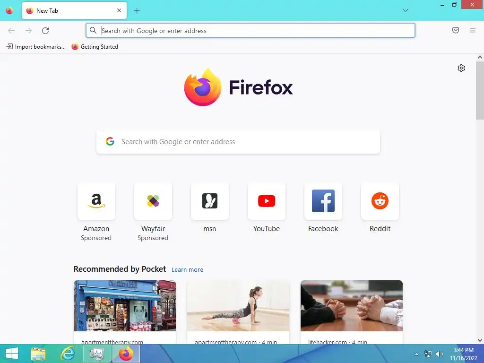Screen dimensions: 484x363
Task: Click Learn more next to Pocket
Action: click(187, 269)
